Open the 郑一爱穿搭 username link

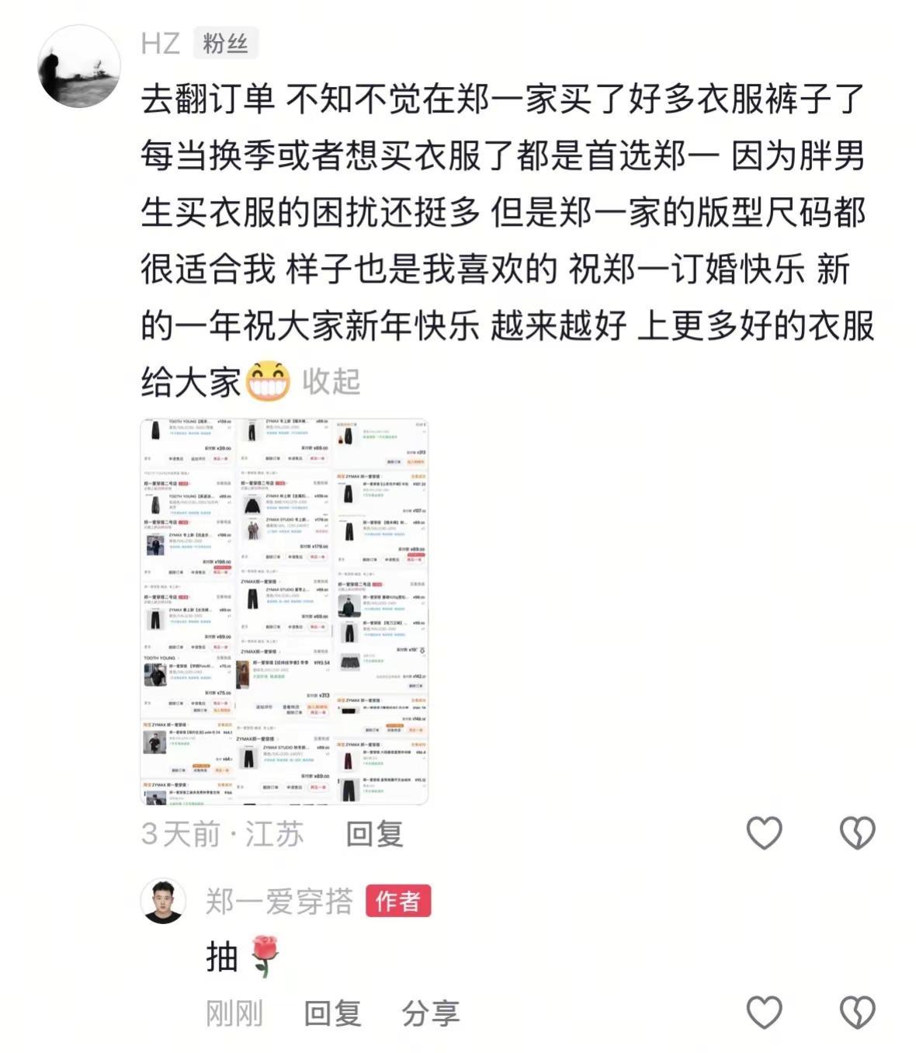pos(279,902)
